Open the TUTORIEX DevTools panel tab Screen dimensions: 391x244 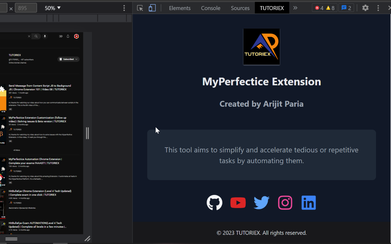272,8
